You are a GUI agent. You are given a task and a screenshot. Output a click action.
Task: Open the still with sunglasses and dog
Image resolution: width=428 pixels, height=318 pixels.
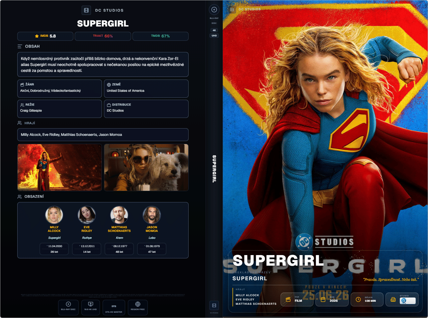(x=146, y=167)
